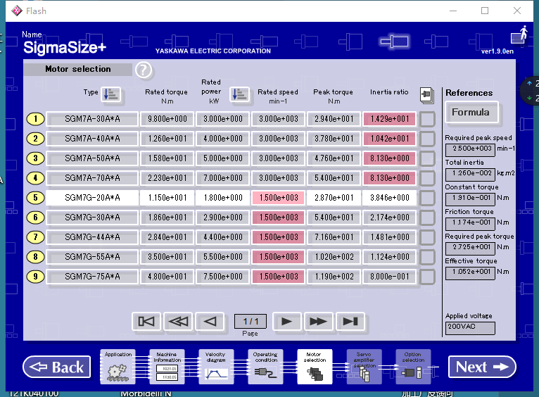This screenshot has width=539, height=397.
Task: Select motor number 5 yellow badge
Action: [35, 198]
